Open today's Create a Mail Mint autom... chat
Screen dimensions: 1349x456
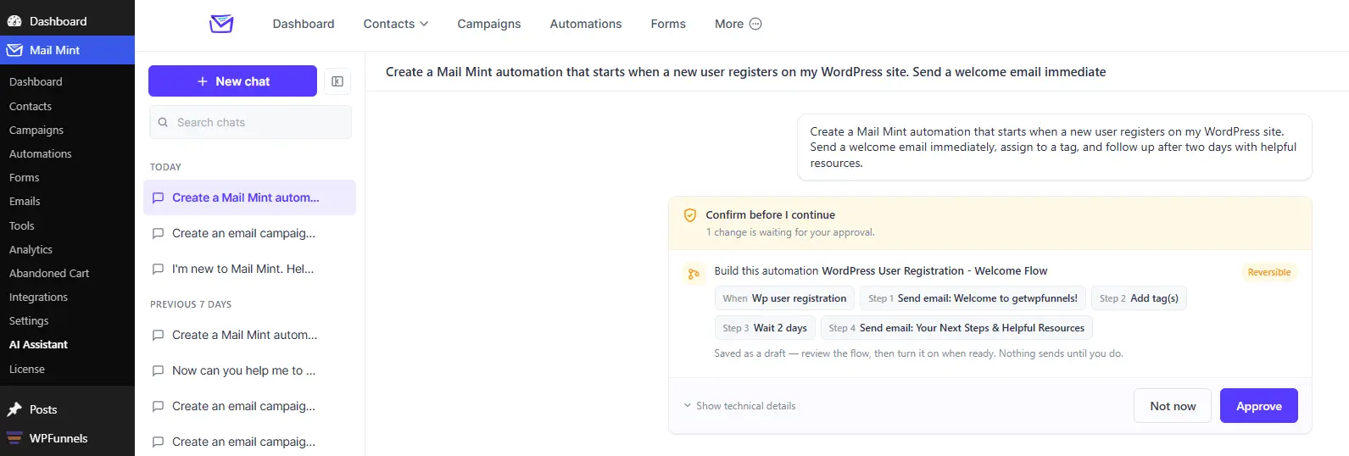[250, 197]
